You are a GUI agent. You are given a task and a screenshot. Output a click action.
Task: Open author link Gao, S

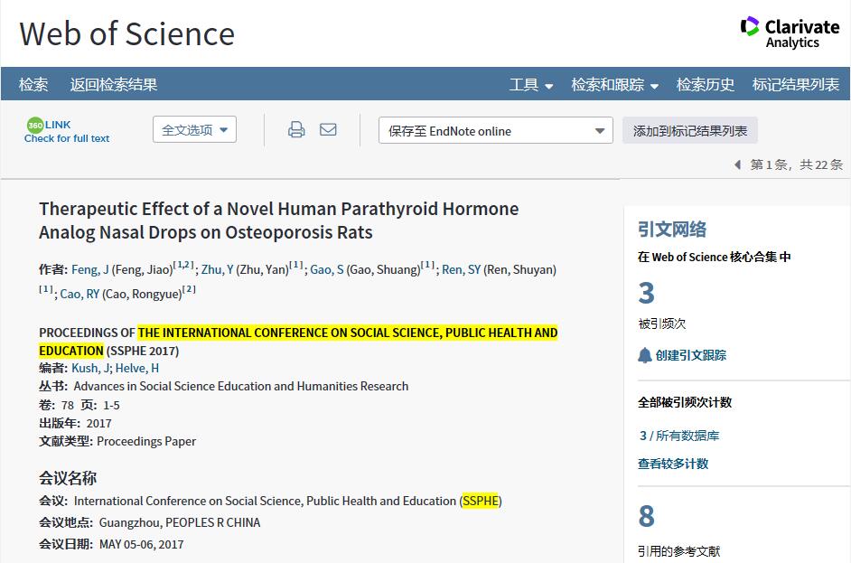(x=327, y=270)
